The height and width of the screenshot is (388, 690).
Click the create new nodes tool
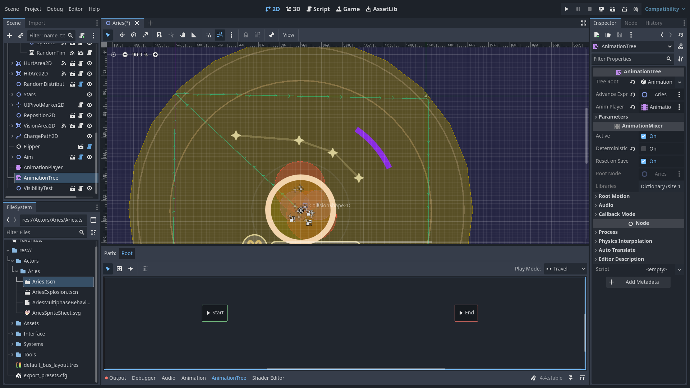[x=119, y=269]
